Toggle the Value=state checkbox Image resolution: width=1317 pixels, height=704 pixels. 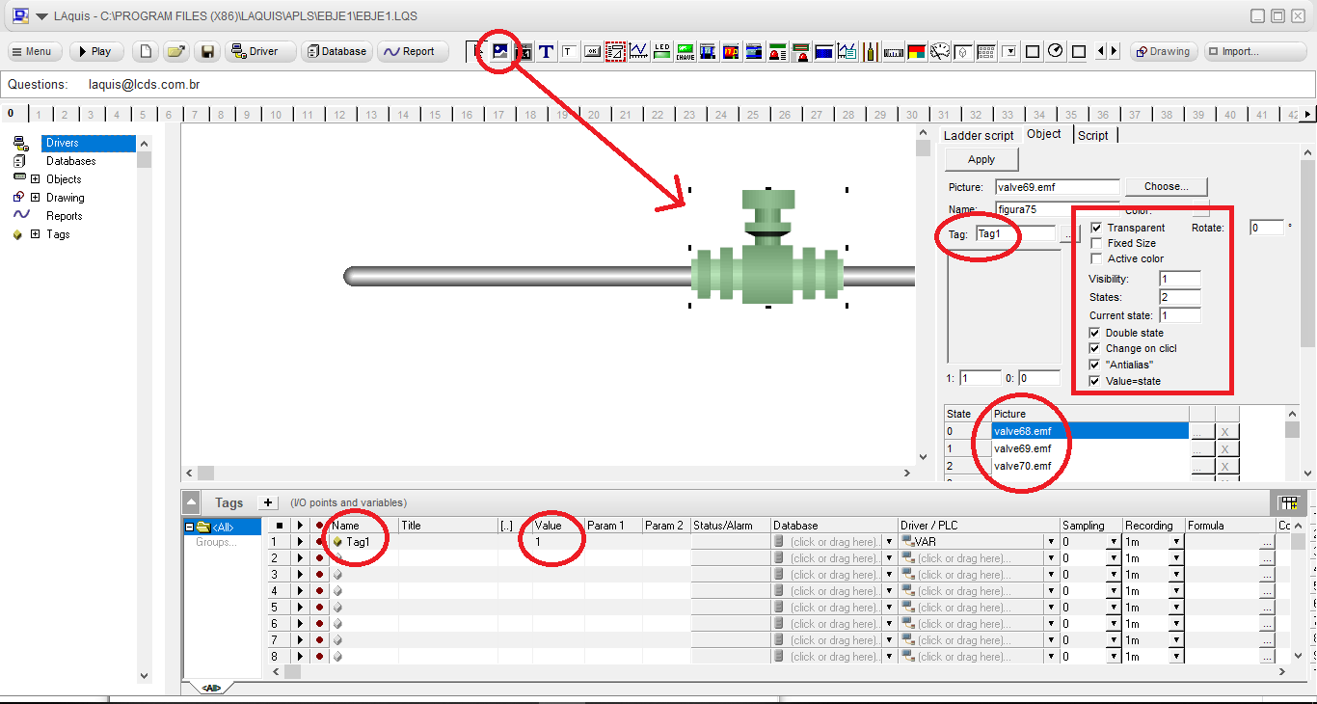(x=1094, y=381)
